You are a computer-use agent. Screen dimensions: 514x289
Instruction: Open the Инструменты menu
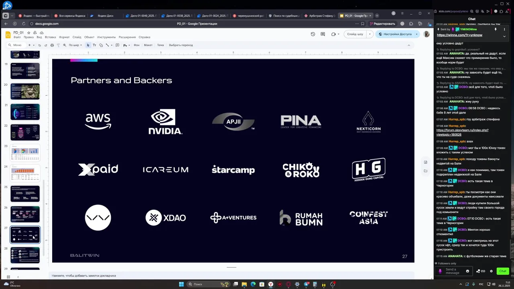pos(106,37)
